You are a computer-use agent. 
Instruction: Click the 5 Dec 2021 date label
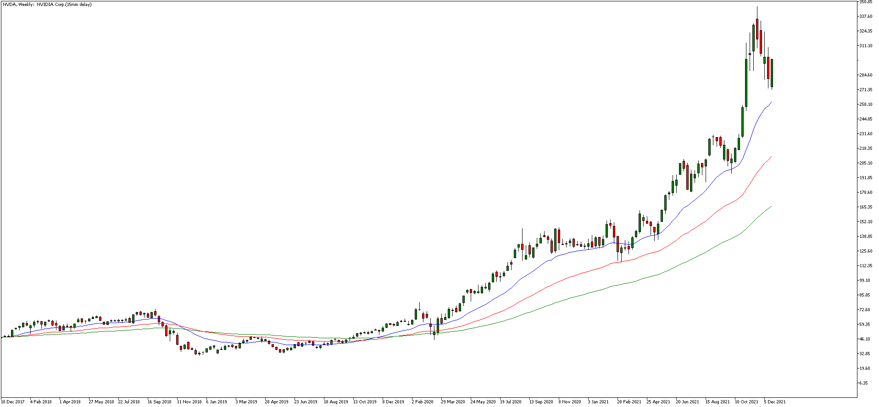coord(775,402)
